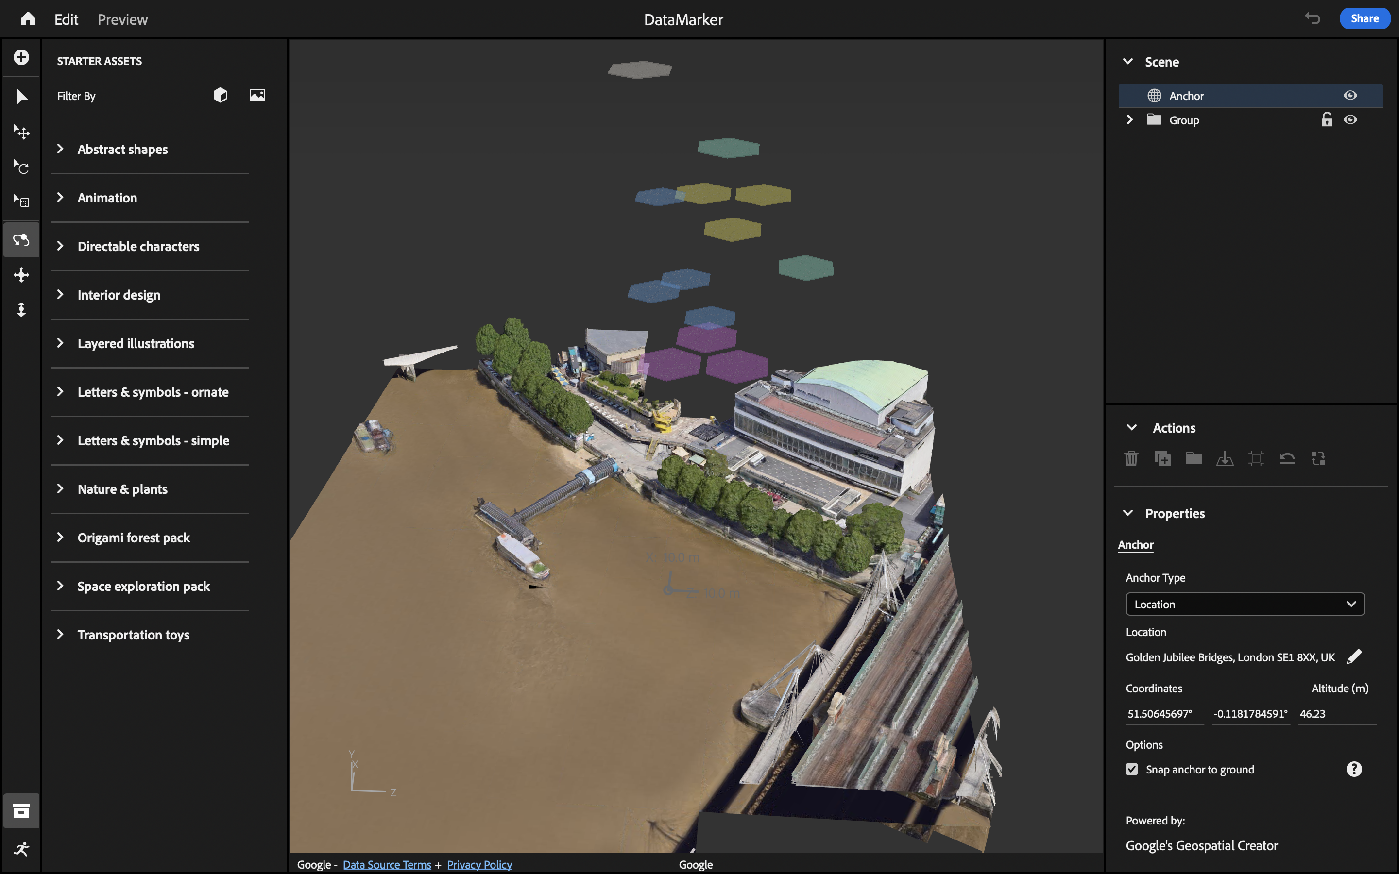Screen dimensions: 1399x874
Task: Open the Data Source Terms link
Action: 387,864
